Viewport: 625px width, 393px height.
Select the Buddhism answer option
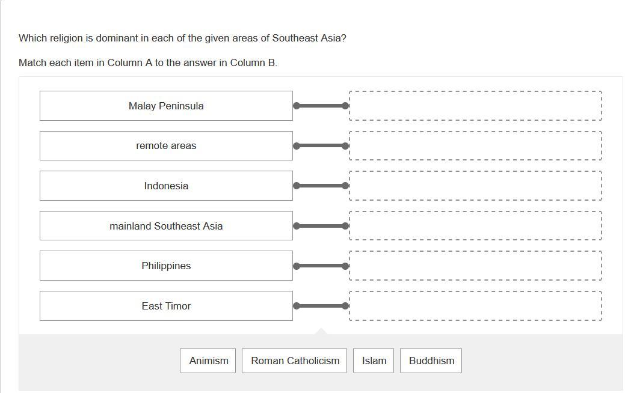pos(431,361)
